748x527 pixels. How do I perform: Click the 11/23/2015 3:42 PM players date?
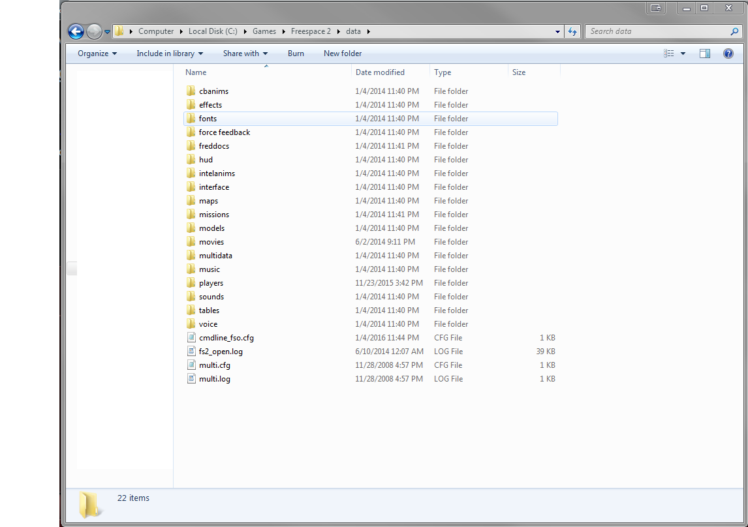pos(389,283)
